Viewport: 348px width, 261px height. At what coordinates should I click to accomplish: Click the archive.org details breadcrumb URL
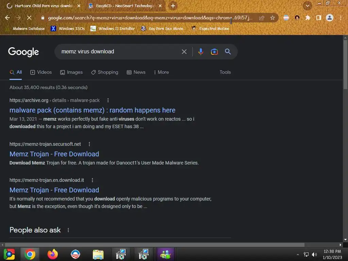(54, 100)
